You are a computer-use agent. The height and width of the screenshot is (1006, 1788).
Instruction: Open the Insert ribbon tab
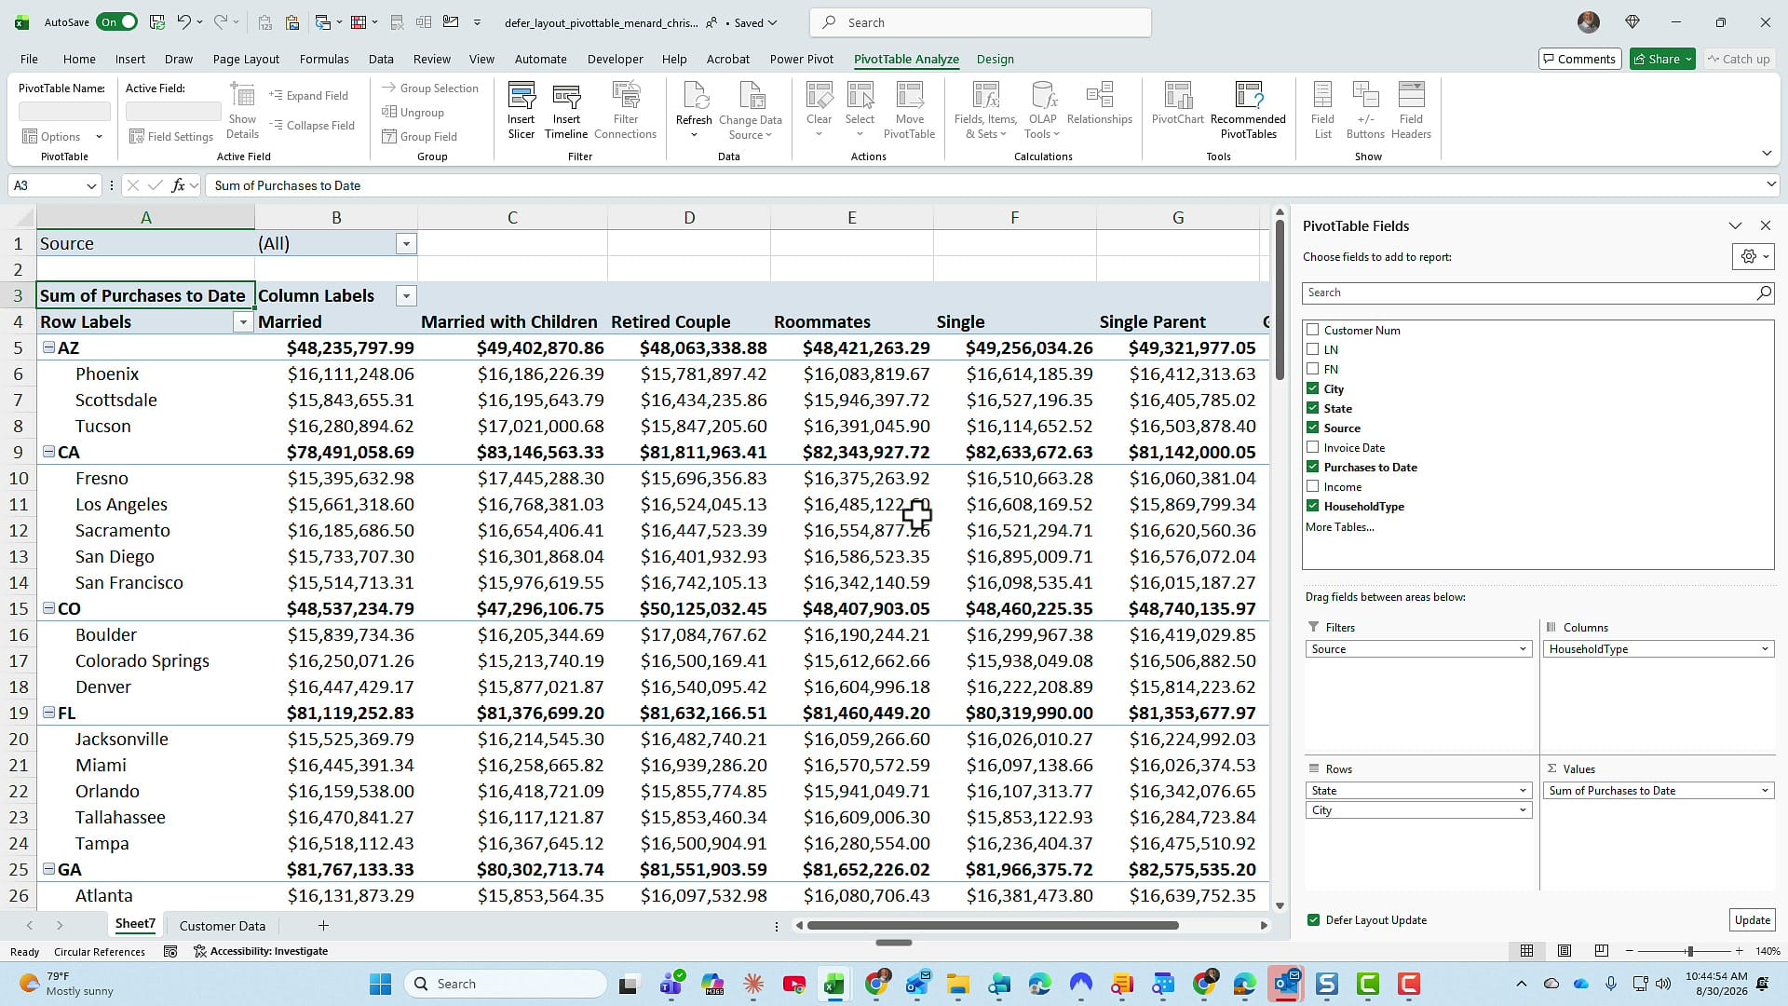[x=130, y=59]
